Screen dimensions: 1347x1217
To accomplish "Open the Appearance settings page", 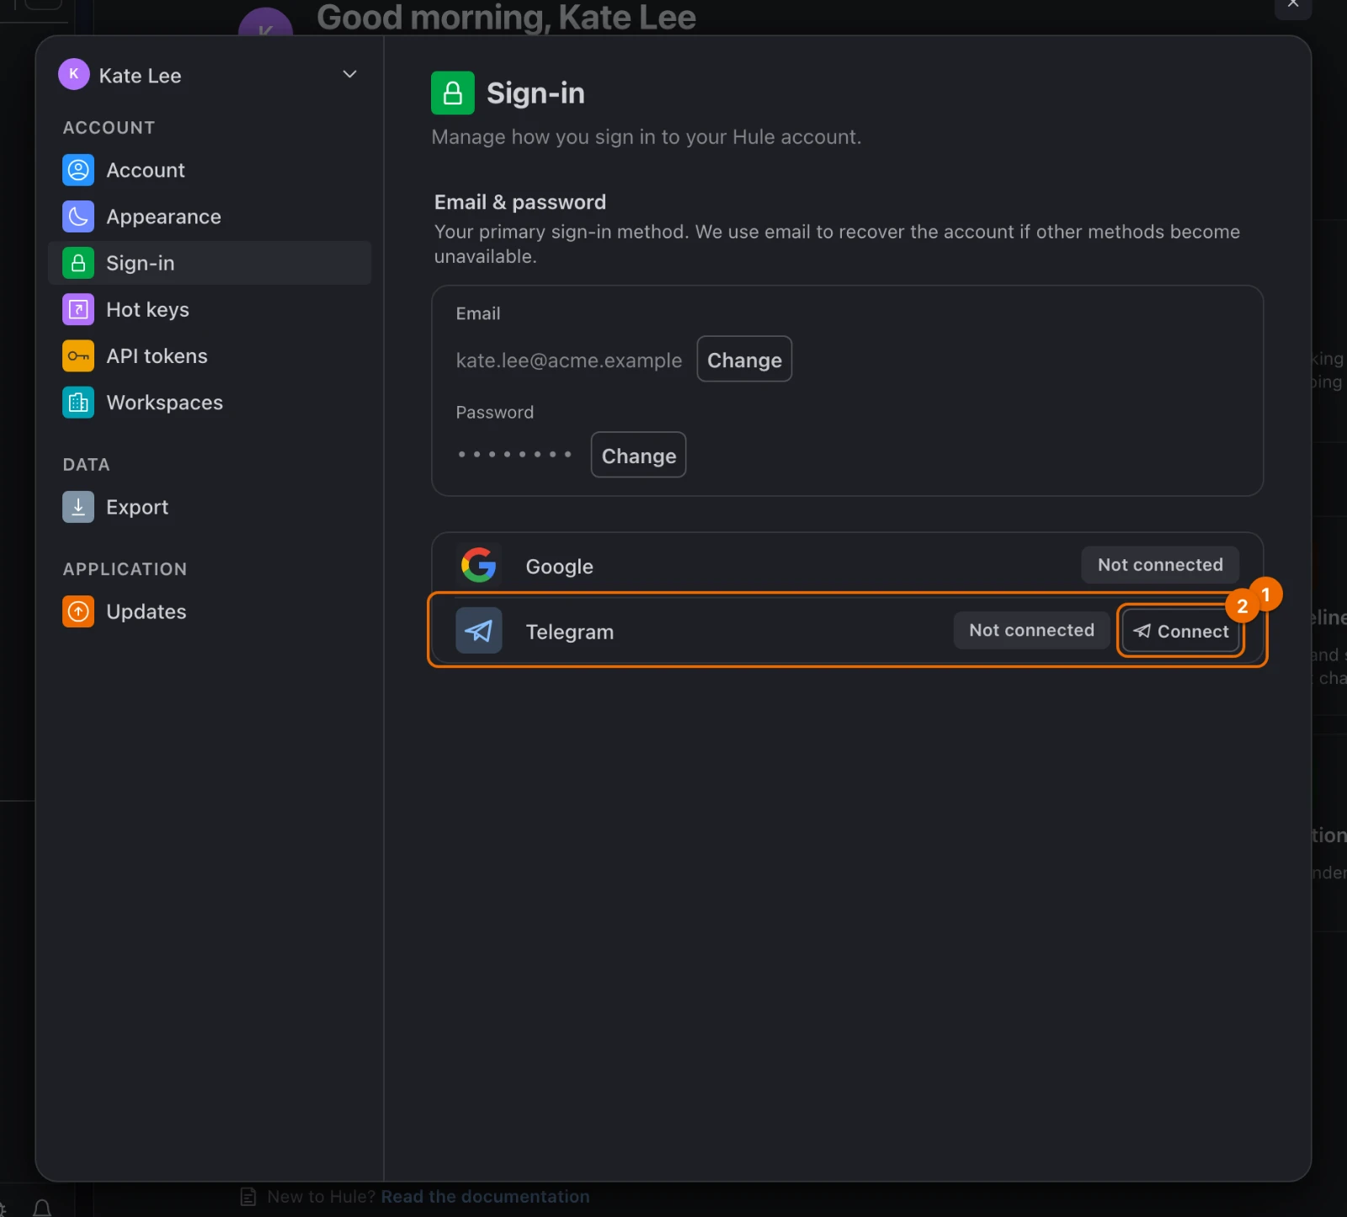I will pyautogui.click(x=210, y=216).
